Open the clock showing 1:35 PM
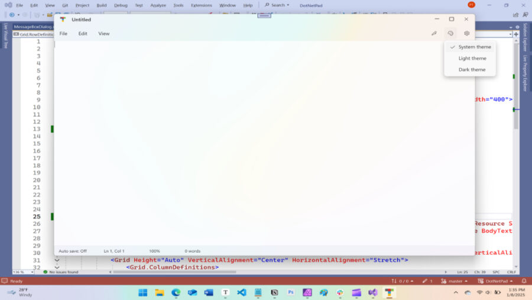This screenshot has width=532, height=300. coord(517,292)
